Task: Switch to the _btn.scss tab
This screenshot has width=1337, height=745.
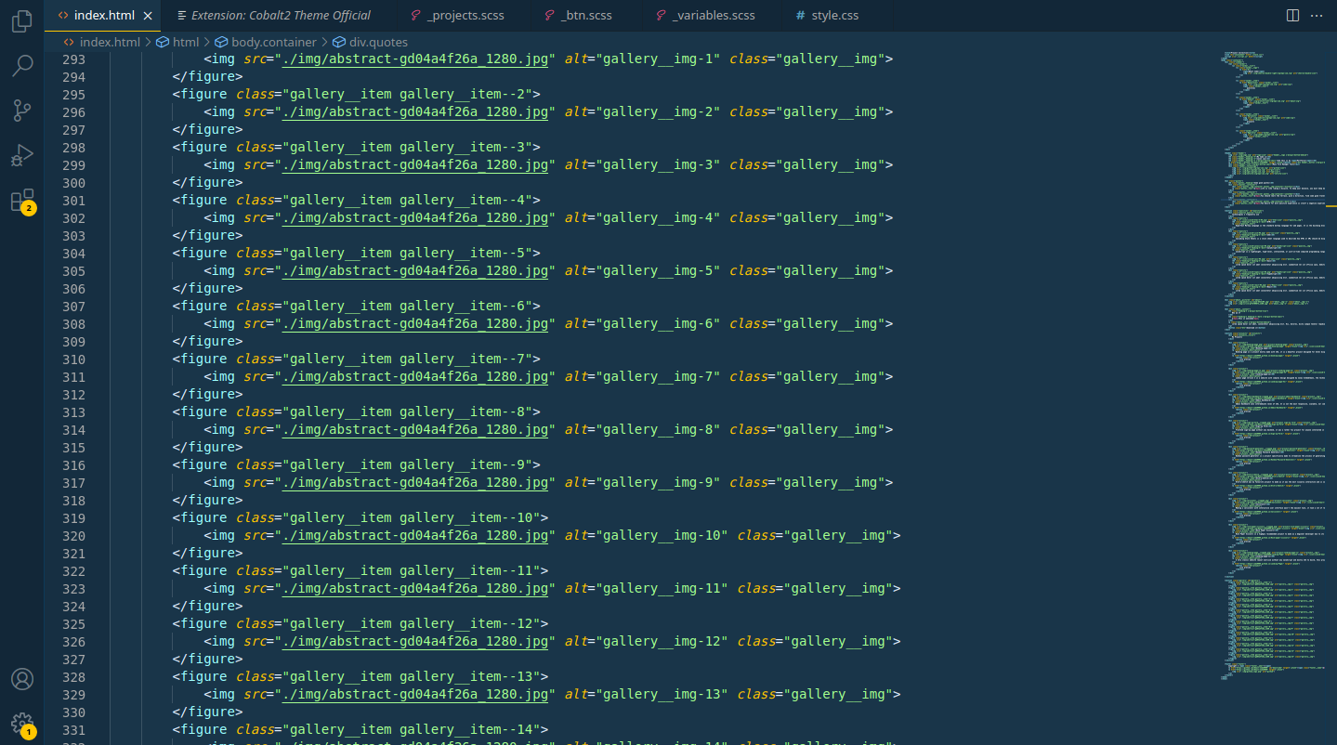Action: [585, 15]
